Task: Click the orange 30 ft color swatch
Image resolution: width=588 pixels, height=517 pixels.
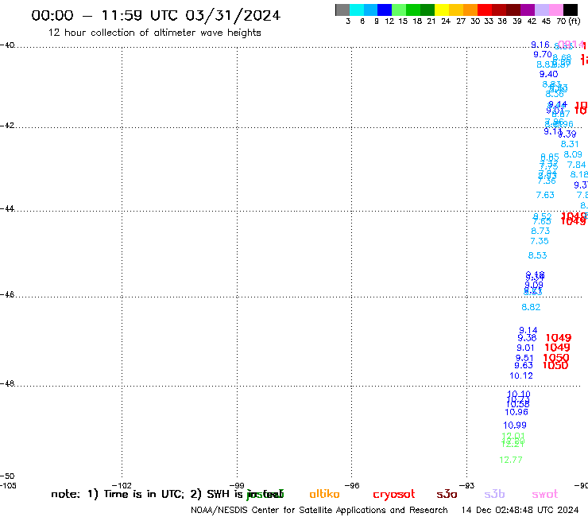Action: (470, 10)
